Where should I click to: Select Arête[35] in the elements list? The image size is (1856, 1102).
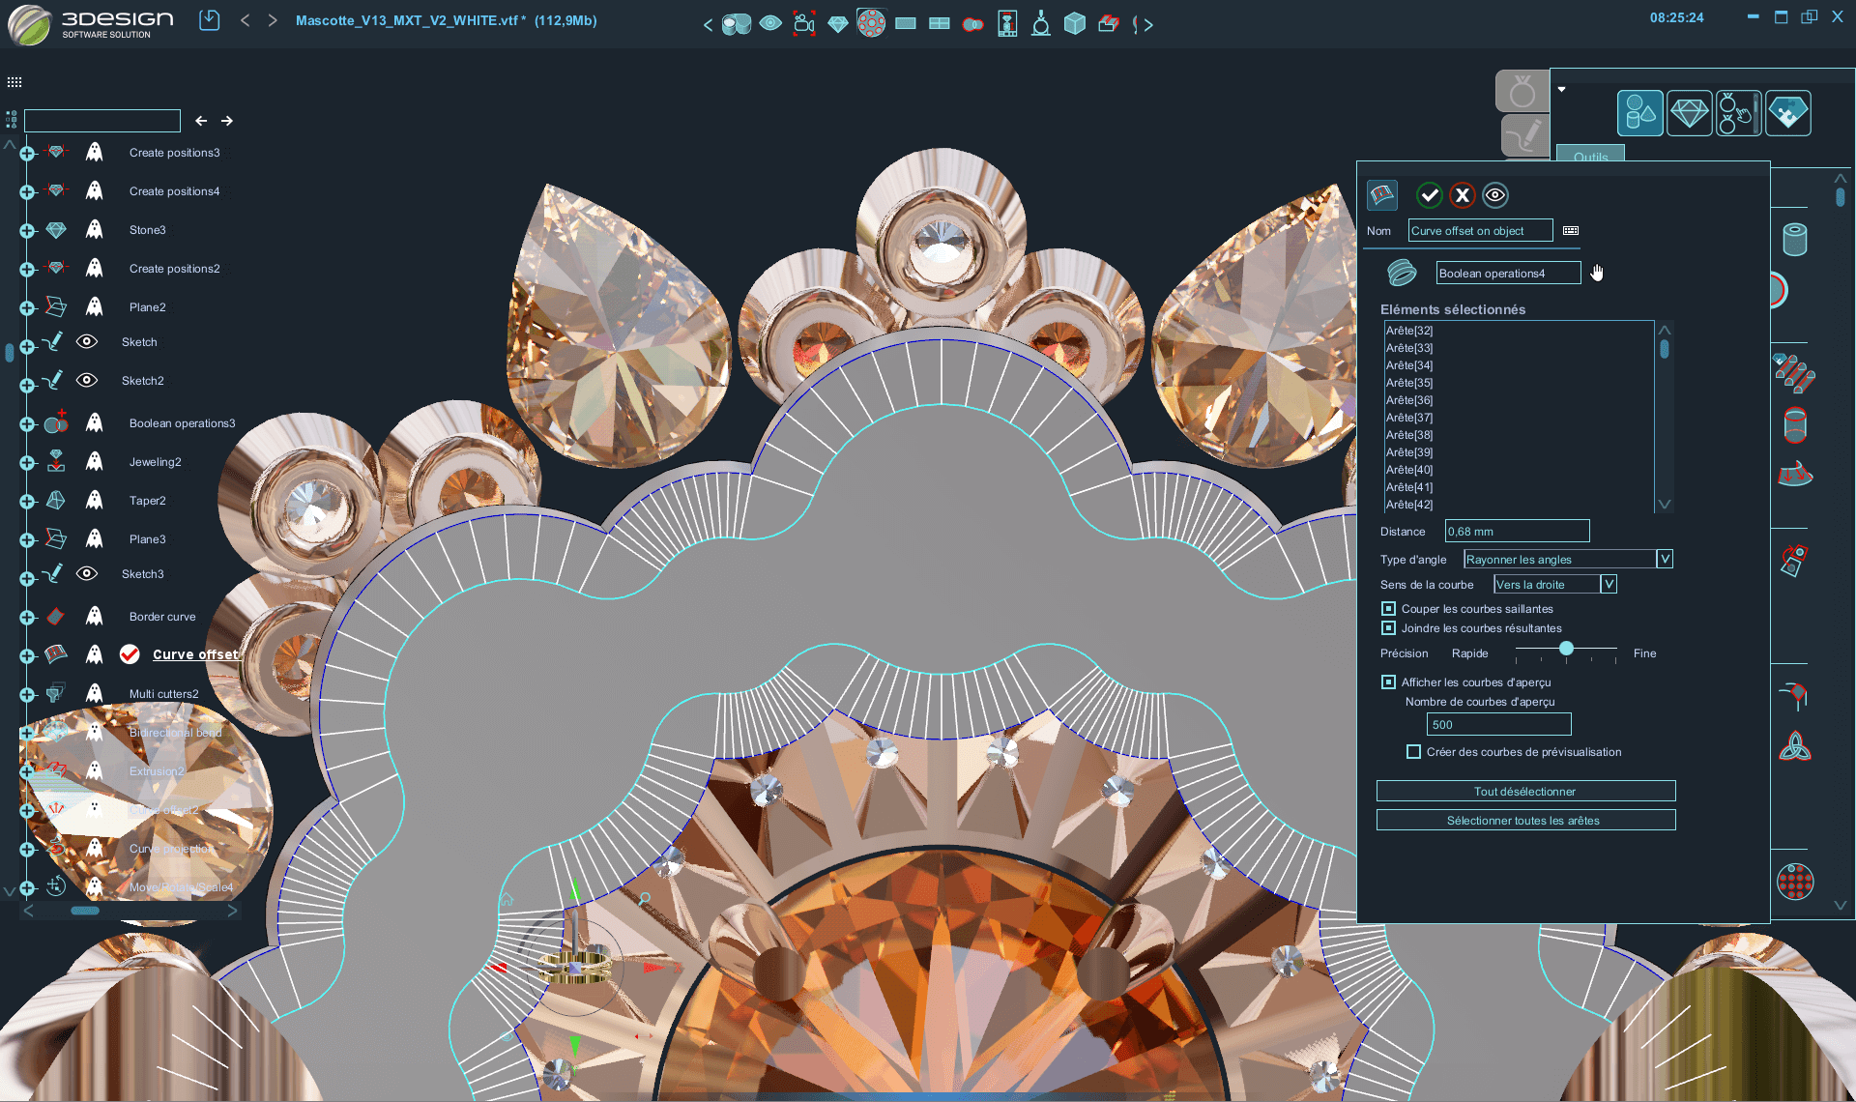(1410, 383)
